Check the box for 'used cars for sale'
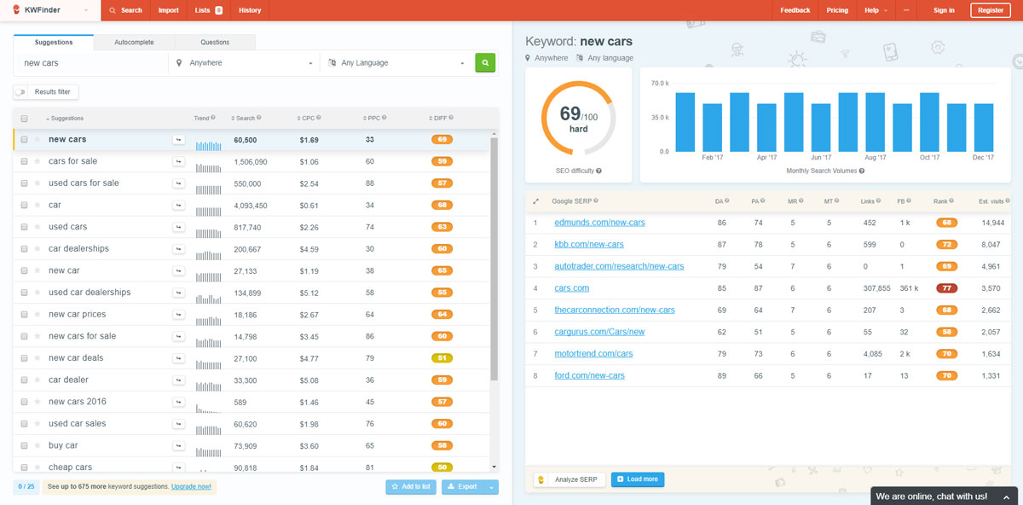The height and width of the screenshot is (505, 1023). coord(24,183)
